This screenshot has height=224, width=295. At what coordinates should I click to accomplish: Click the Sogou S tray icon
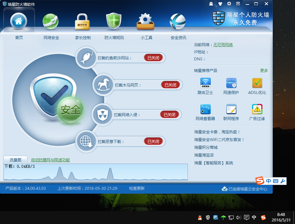point(263,218)
